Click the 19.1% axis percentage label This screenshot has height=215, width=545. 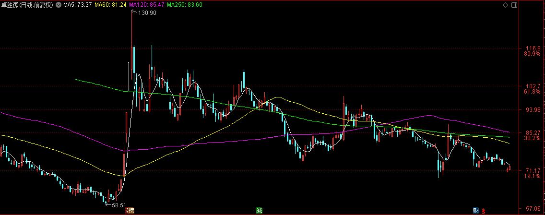pos(533,176)
